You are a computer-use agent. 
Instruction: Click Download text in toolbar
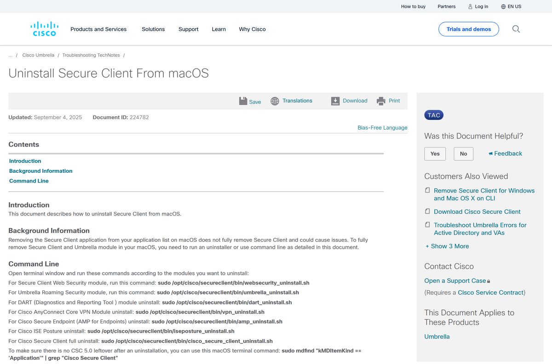355,101
